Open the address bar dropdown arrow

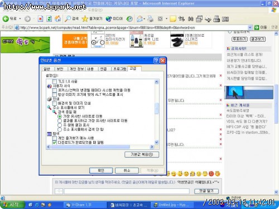(250, 27)
